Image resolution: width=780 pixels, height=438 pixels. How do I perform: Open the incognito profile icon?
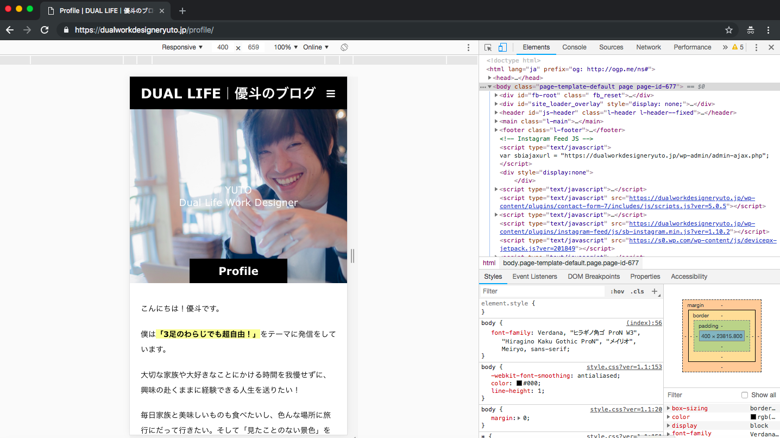(x=751, y=30)
